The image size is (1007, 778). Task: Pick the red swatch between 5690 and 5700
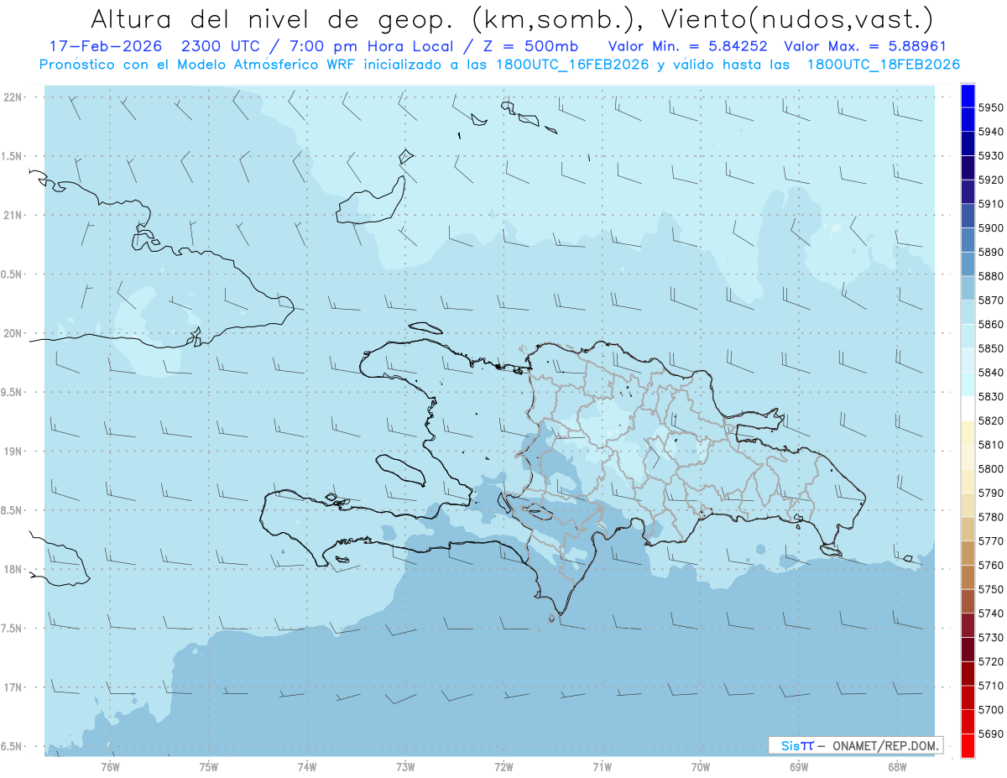pyautogui.click(x=968, y=722)
